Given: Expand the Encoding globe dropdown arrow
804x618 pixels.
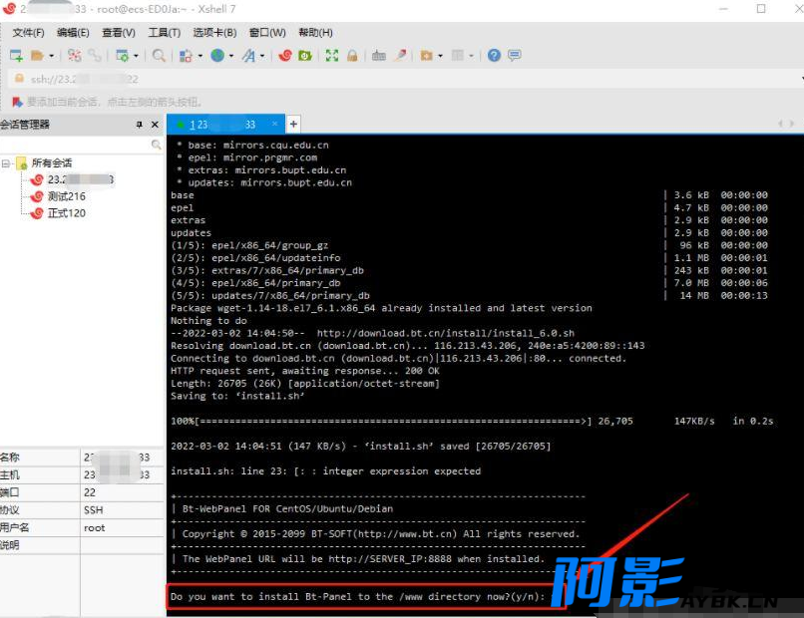Looking at the screenshot, I should tap(231, 56).
